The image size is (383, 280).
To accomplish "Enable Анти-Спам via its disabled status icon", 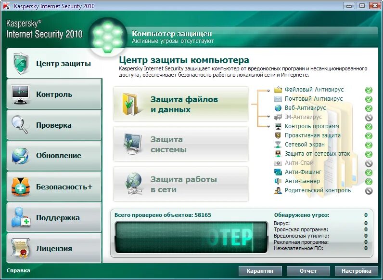I will coord(369,163).
